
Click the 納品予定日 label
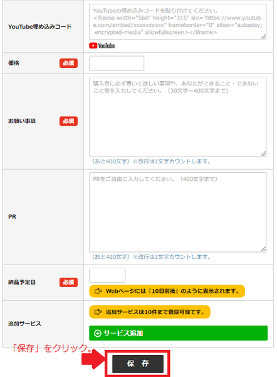pyautogui.click(x=22, y=282)
